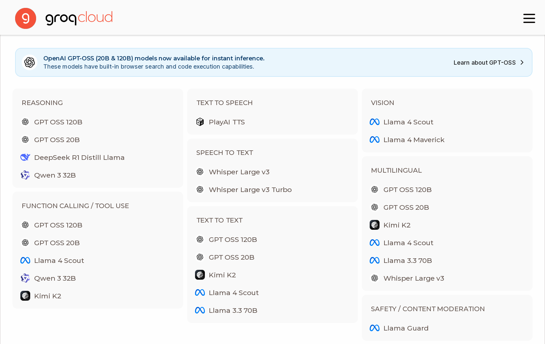This screenshot has width=545, height=344.
Task: Click the orange Groq logo icon
Action: pyautogui.click(x=26, y=18)
